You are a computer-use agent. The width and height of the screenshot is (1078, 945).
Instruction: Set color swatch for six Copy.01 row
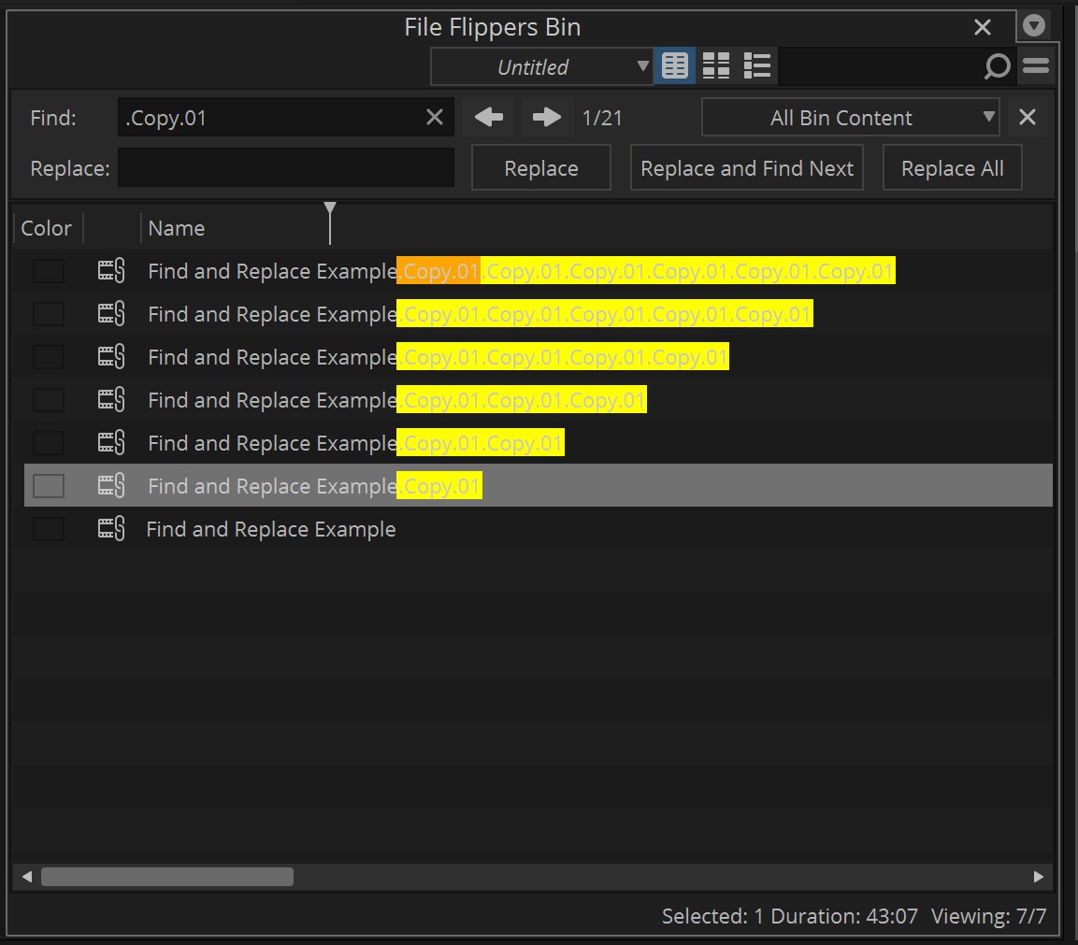pyautogui.click(x=49, y=271)
